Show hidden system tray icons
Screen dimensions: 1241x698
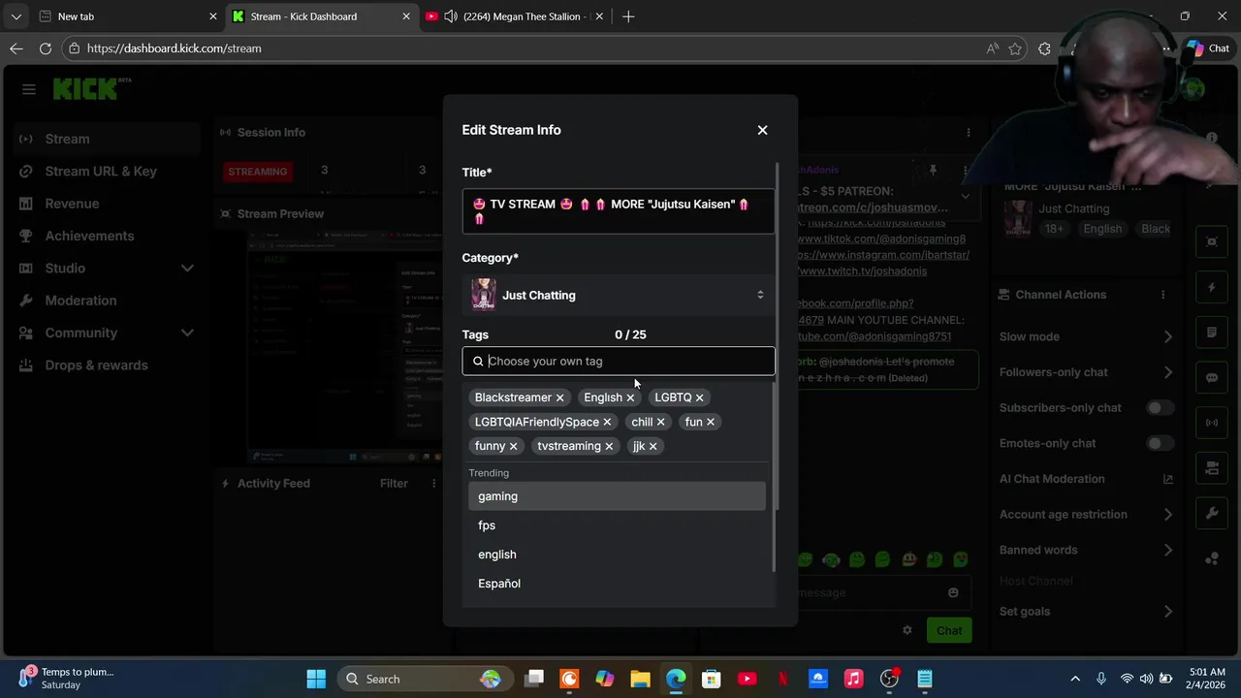1074,679
